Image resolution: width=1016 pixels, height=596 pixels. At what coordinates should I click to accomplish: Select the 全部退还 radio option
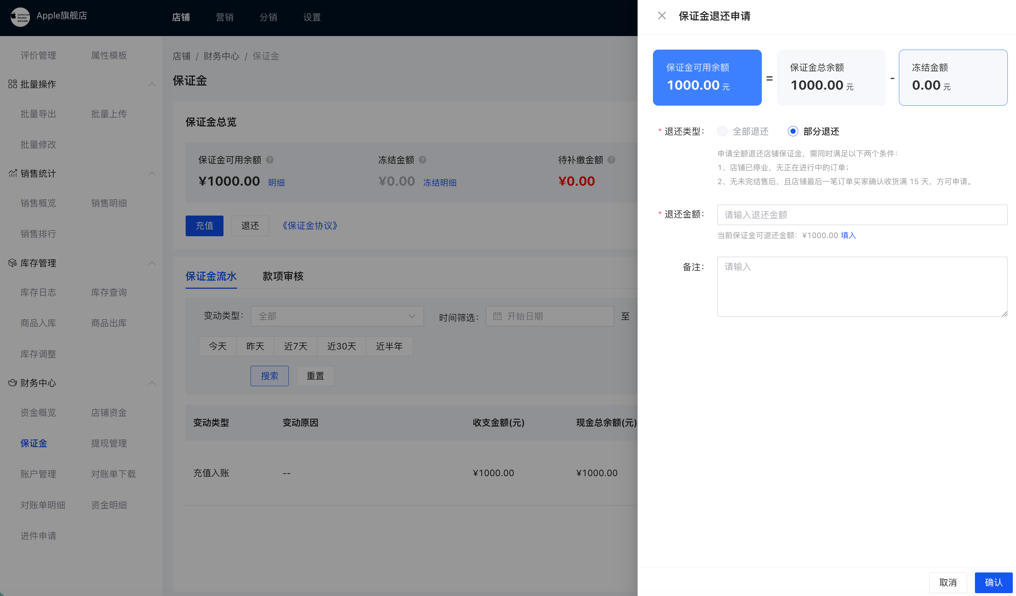click(722, 131)
